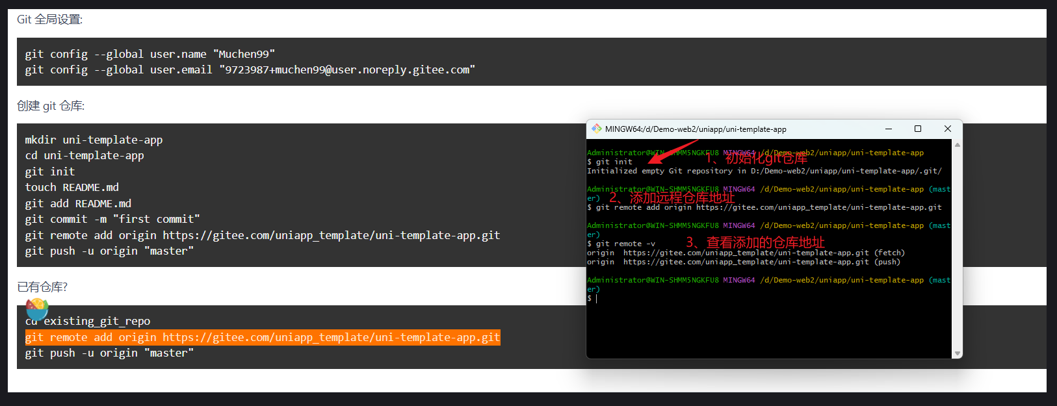
Task: Click git remote add origin in create-repo block
Action: (263, 235)
